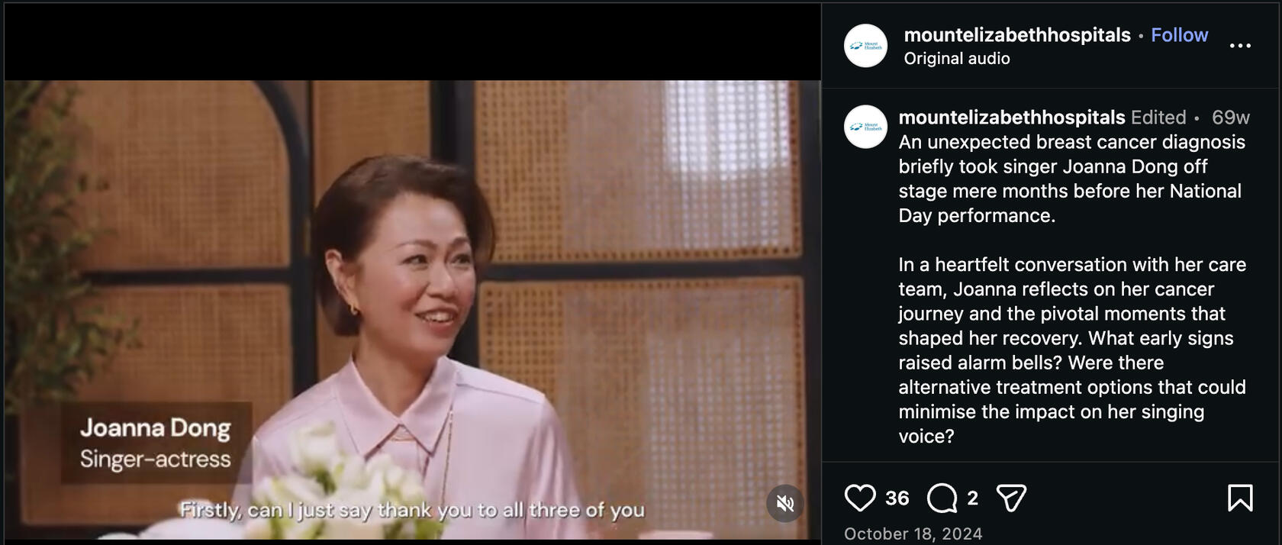Unmute the video with the speaker icon
This screenshot has height=545, width=1282.
[x=785, y=503]
